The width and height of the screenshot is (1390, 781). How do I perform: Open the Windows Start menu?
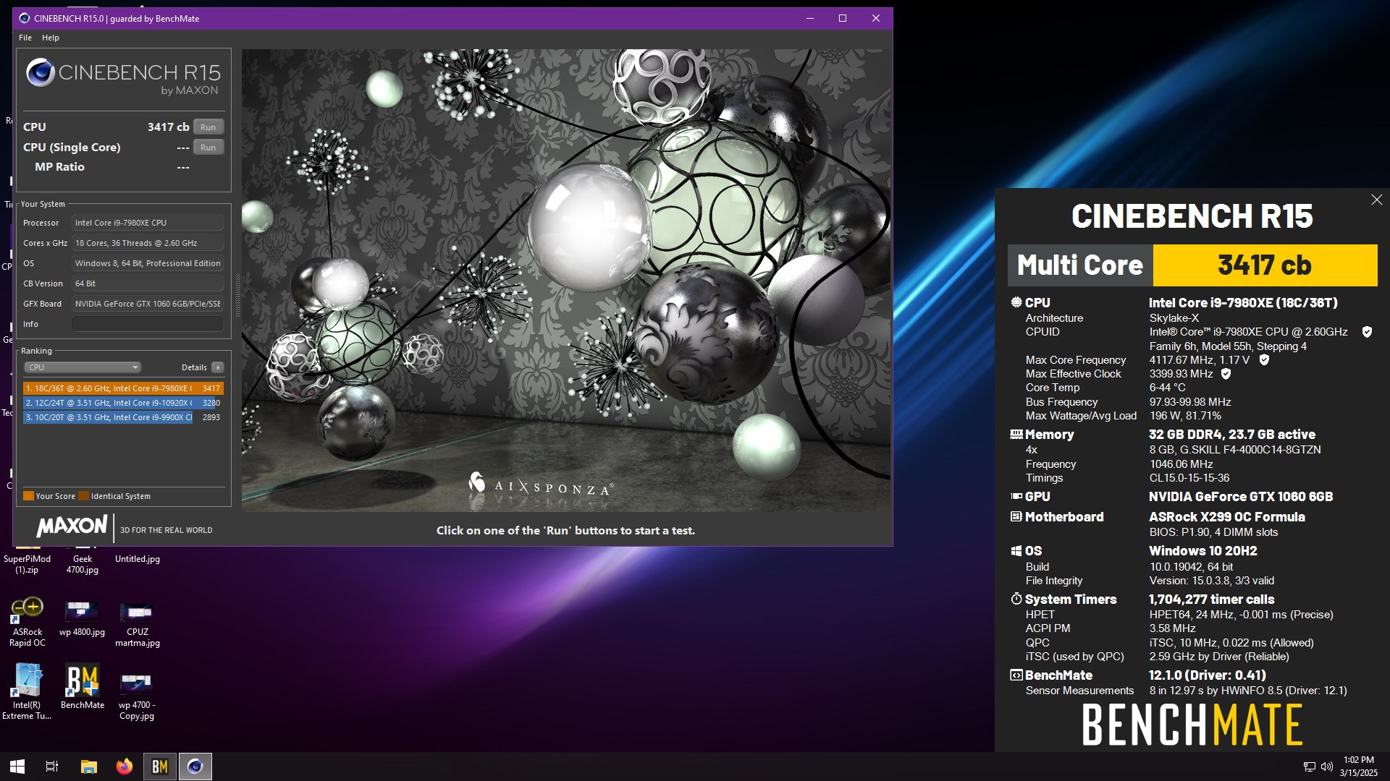17,767
